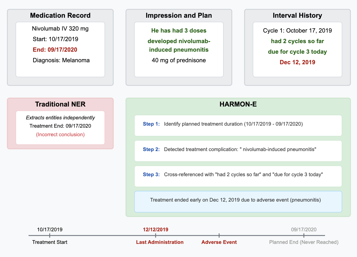Select the red End: 09/17/2020 text
The image size is (357, 257).
click(55, 50)
